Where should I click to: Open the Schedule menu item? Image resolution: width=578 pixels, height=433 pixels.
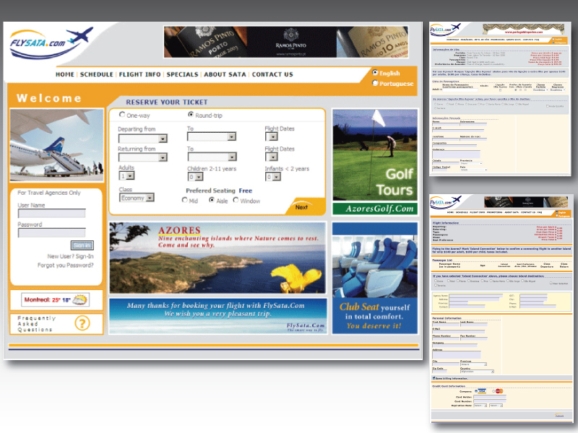click(x=96, y=74)
